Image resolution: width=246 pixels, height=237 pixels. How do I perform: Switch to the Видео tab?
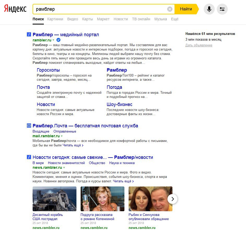tap(73, 19)
